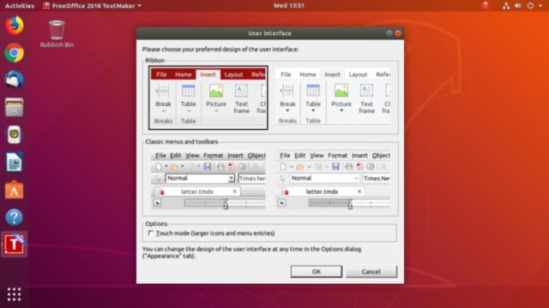Open LibreOffice Writer from the dock
549x308 pixels.
(x=14, y=162)
